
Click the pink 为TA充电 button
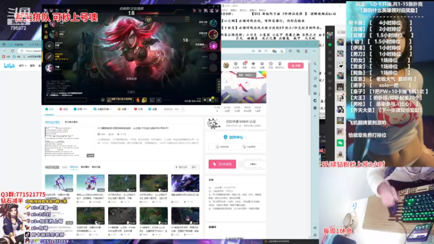(222, 164)
